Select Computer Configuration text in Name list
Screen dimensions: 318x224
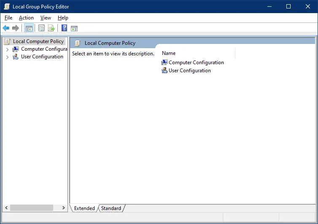pos(196,63)
